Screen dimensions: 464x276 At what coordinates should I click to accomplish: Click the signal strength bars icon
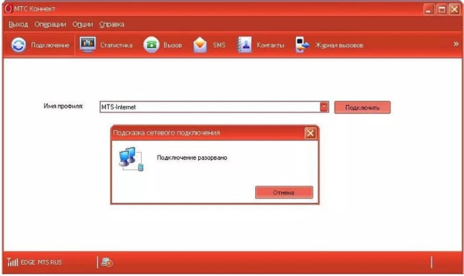click(x=13, y=262)
